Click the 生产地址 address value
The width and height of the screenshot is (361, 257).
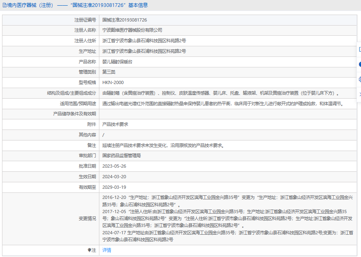click(144, 51)
